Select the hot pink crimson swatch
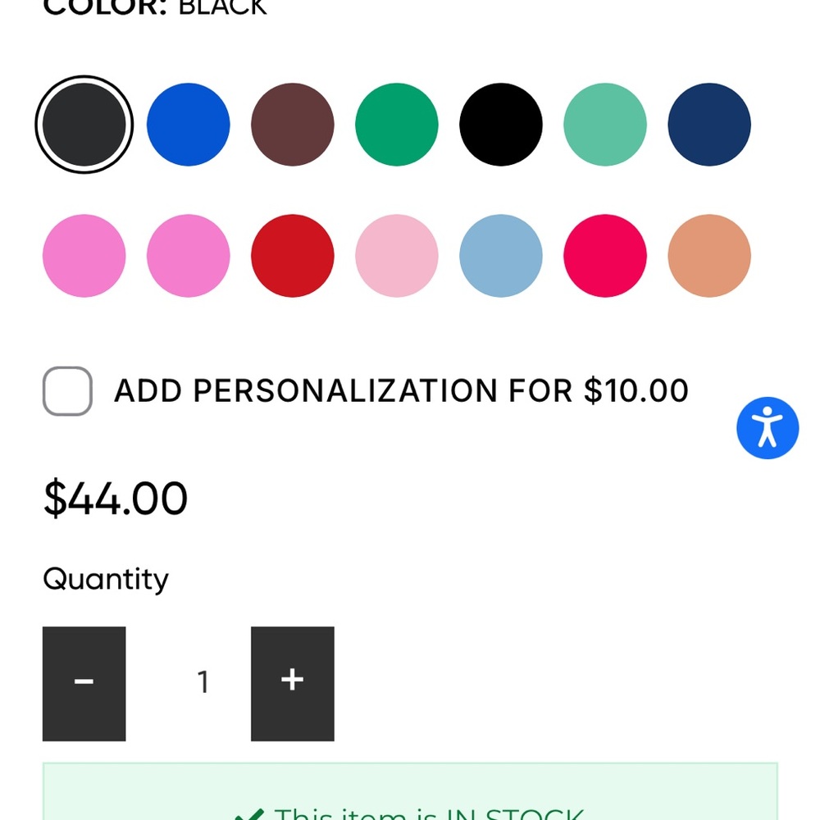 tap(605, 256)
